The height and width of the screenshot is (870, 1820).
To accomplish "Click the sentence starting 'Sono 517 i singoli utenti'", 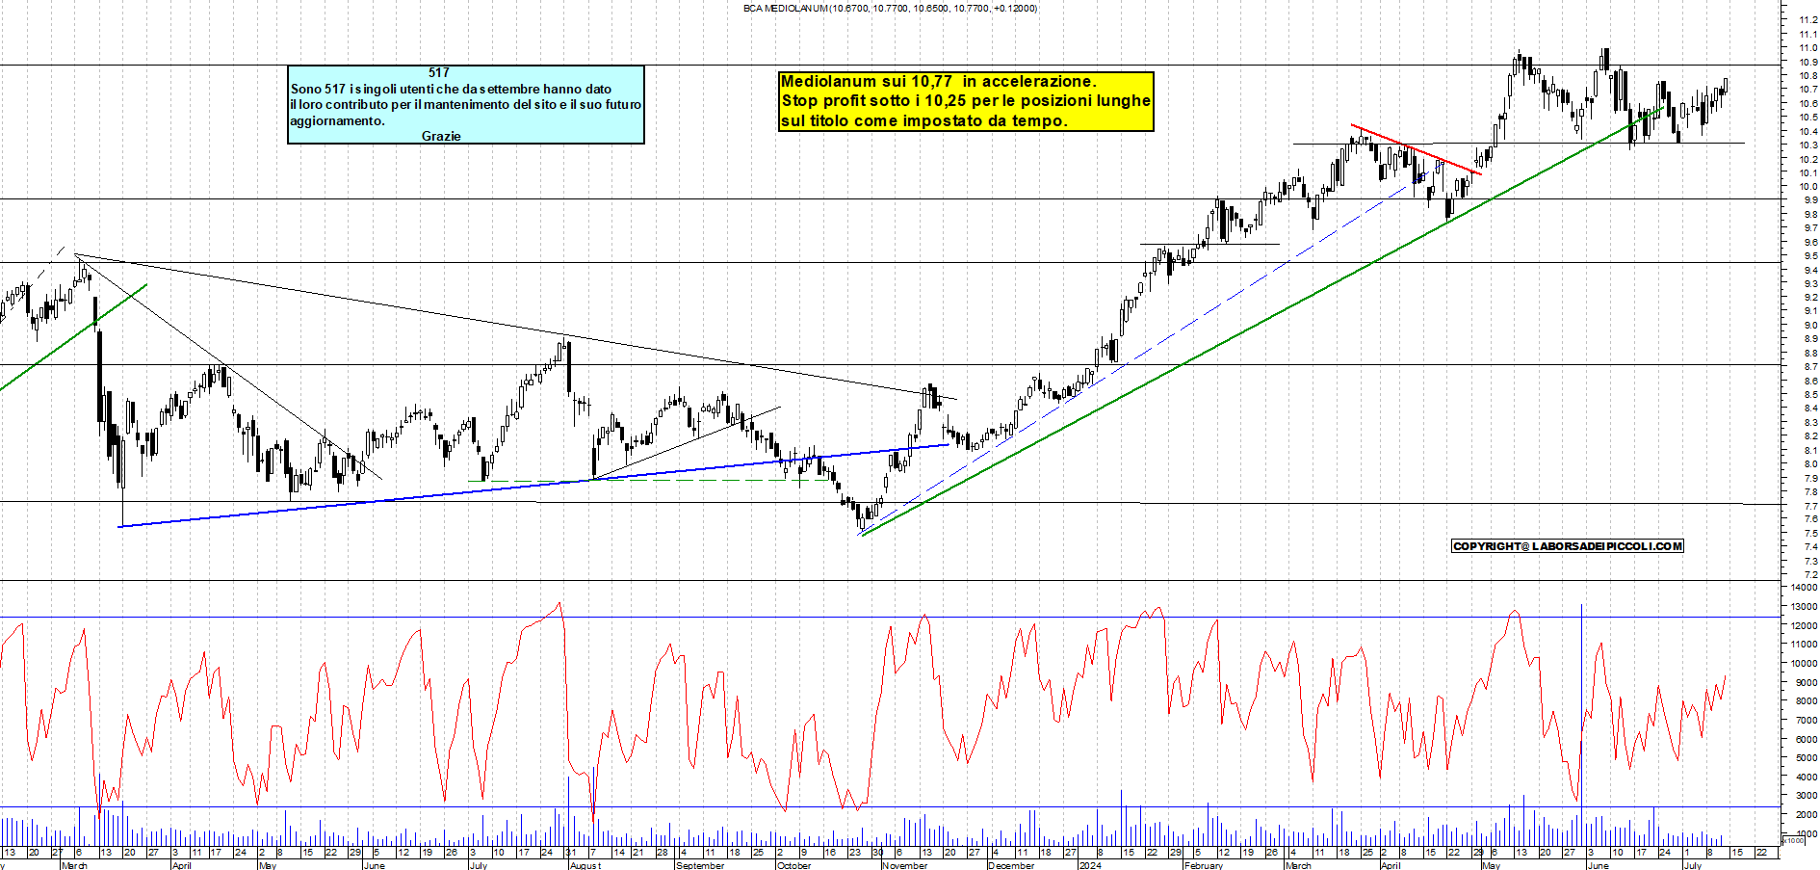I will coord(451,89).
